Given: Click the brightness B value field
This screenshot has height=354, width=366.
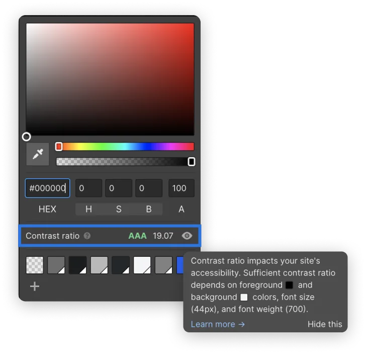Looking at the screenshot, I should [x=149, y=188].
